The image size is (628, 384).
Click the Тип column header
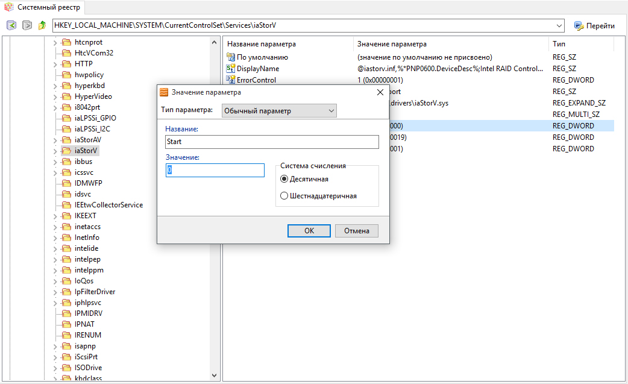pyautogui.click(x=559, y=44)
